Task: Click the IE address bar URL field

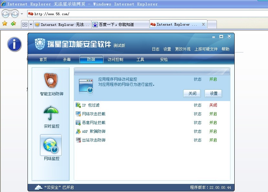Action: coord(148,14)
